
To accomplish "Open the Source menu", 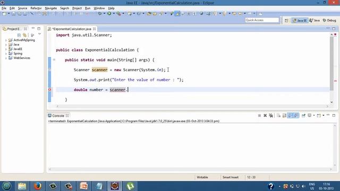I will 22,8.
